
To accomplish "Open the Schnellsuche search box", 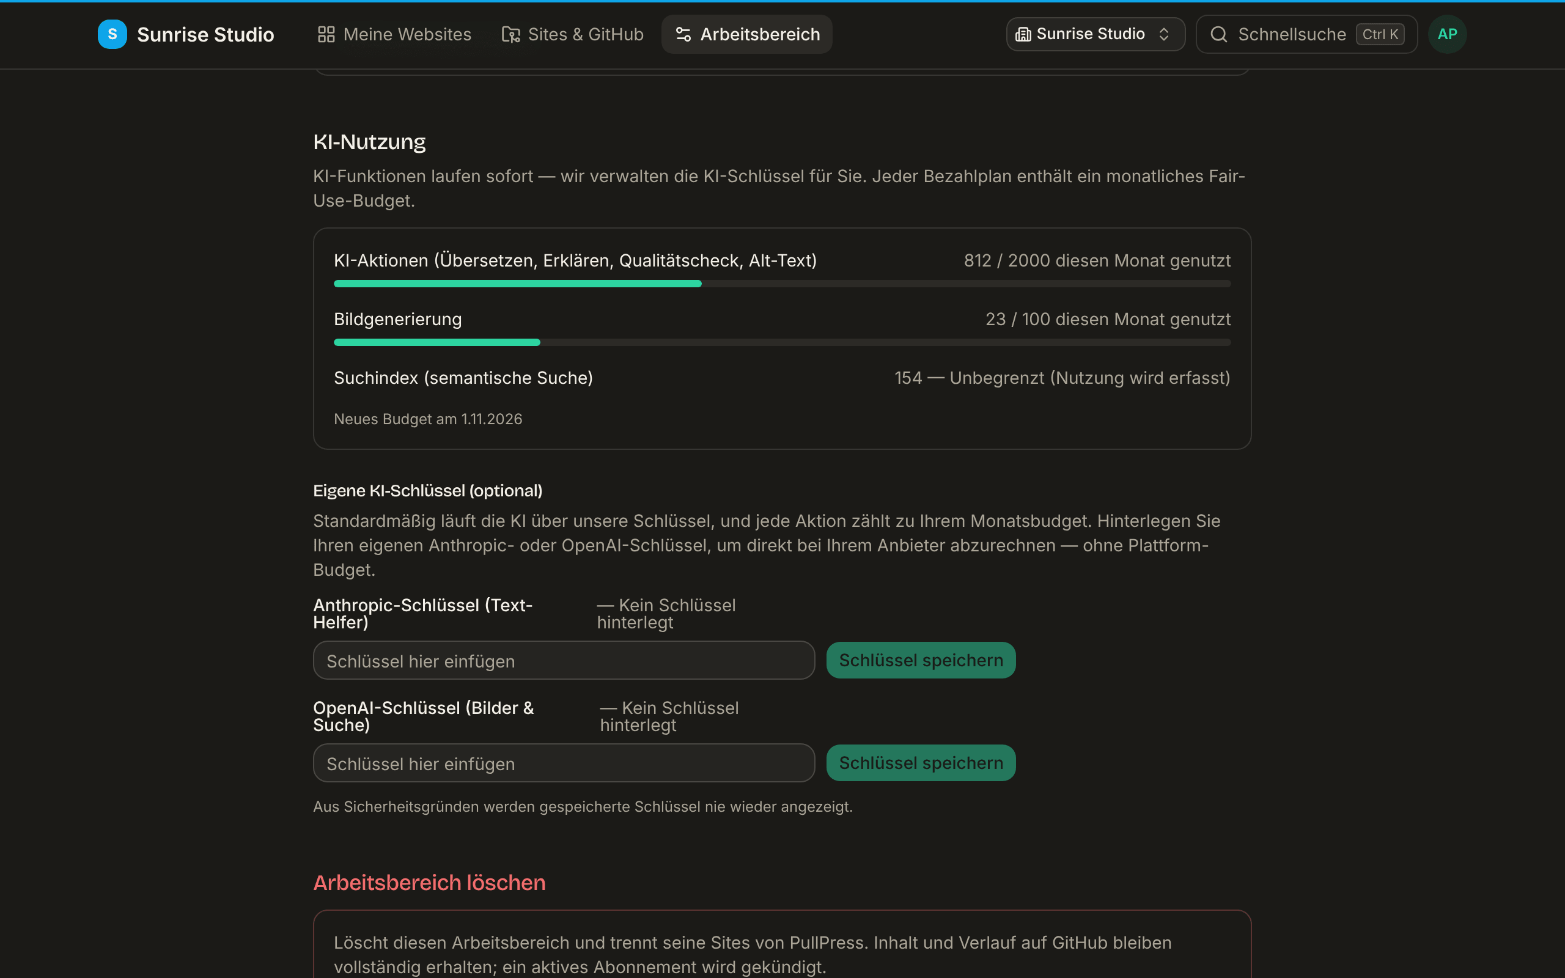I will (1306, 34).
